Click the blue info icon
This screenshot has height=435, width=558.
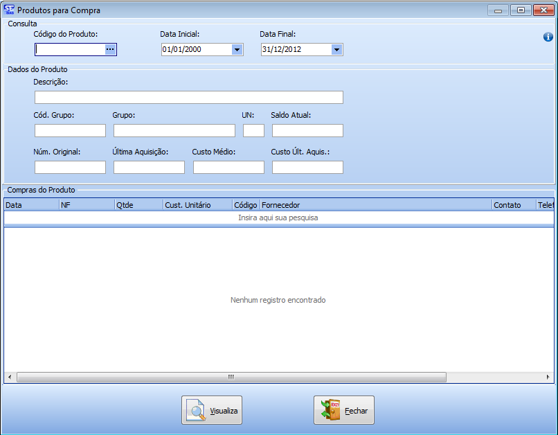[x=548, y=37]
